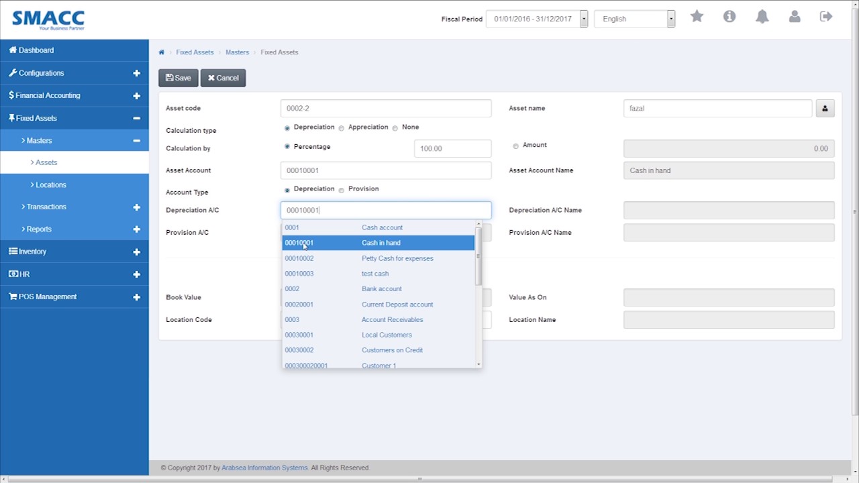View notifications via the bell icon
This screenshot has width=859, height=483.
click(762, 17)
